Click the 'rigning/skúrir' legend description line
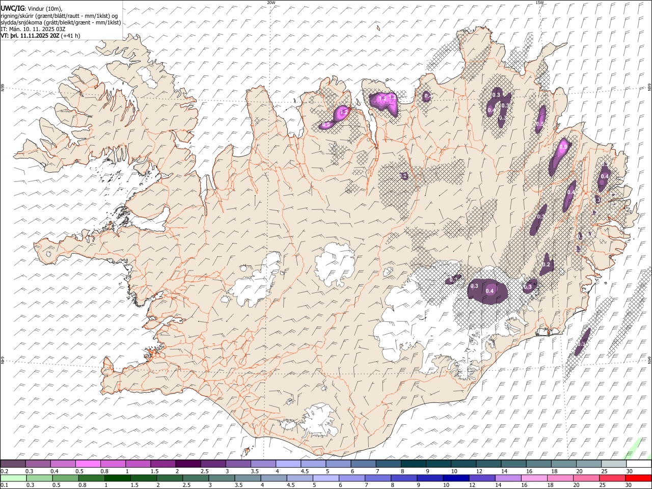This screenshot has height=489, width=652. [59, 16]
